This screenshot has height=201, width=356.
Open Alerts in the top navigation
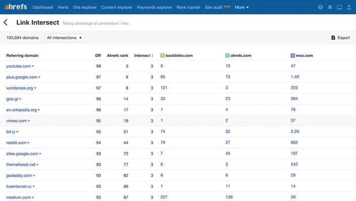pyautogui.click(x=63, y=7)
